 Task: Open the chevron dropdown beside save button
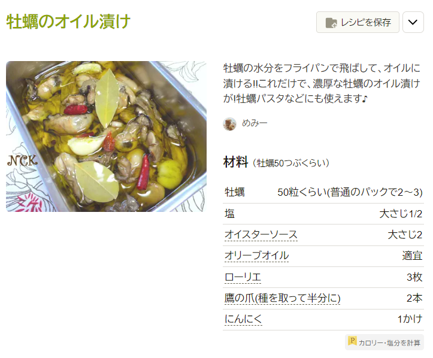(413, 22)
